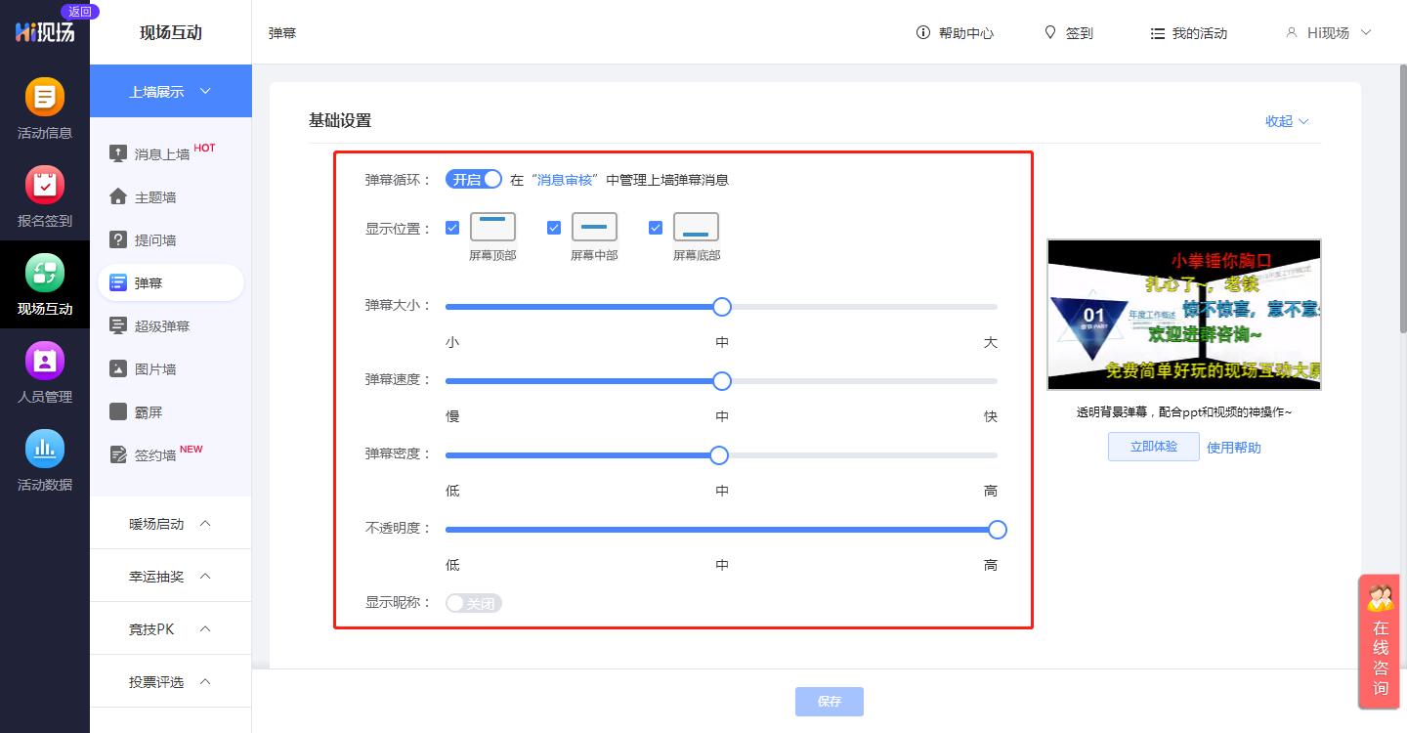Enable the 显示昵称 nickname display toggle
This screenshot has width=1407, height=733.
(x=474, y=602)
